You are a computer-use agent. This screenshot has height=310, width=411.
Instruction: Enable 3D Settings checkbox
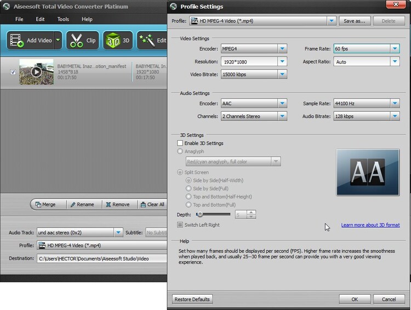coord(180,143)
